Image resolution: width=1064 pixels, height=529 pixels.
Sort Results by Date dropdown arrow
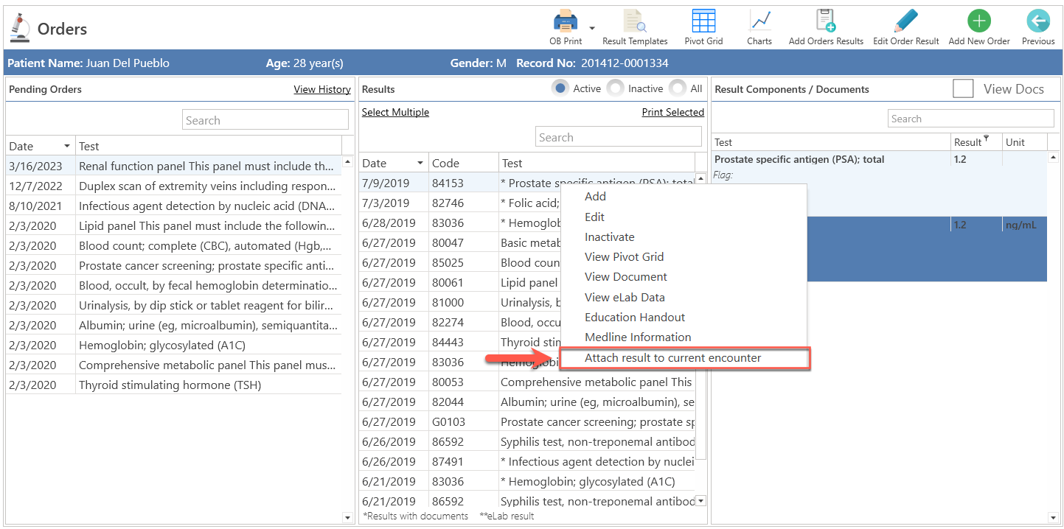point(421,163)
